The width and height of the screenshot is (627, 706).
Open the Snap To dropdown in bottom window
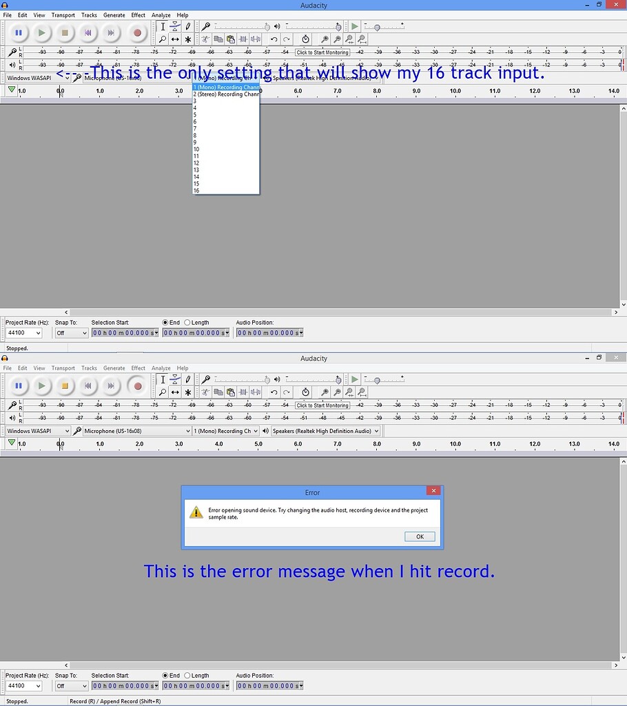(72, 686)
